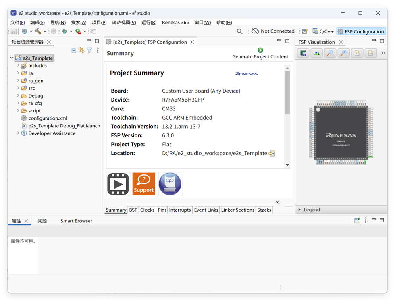Screen dimensions: 395x301
Task: Open the Smart Browser tab
Action: click(76, 221)
